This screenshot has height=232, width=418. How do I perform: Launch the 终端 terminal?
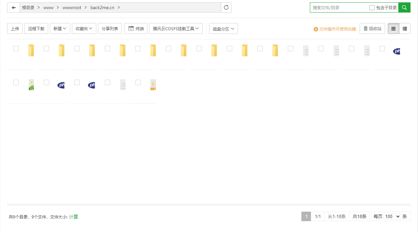136,28
